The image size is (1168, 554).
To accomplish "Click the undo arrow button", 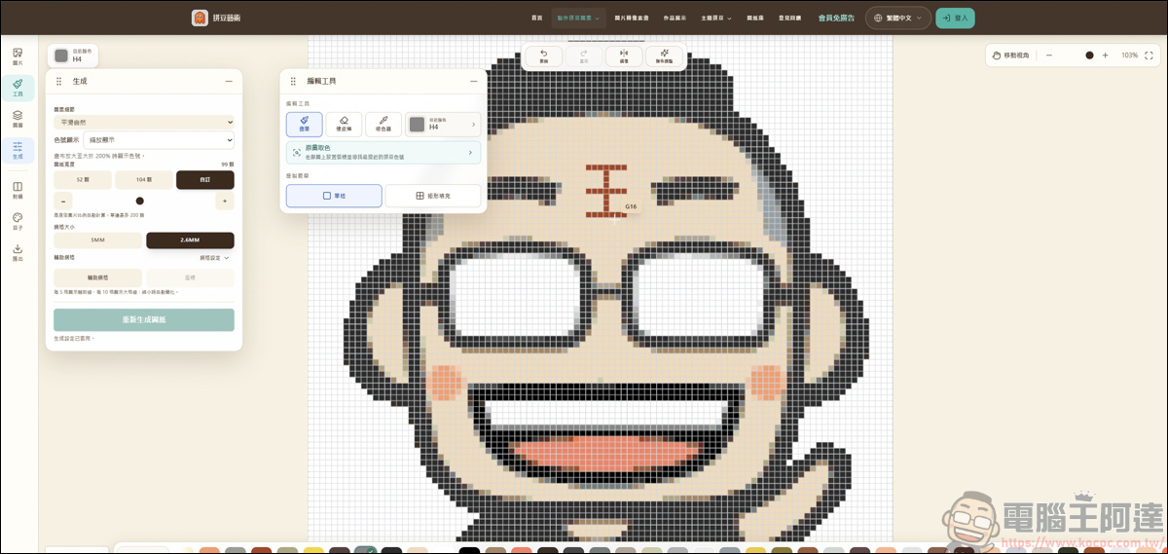I will [543, 56].
